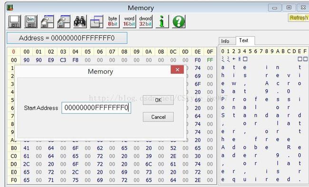Click letter w in the Text panel
The height and width of the screenshot is (187, 309).
coord(234,84)
